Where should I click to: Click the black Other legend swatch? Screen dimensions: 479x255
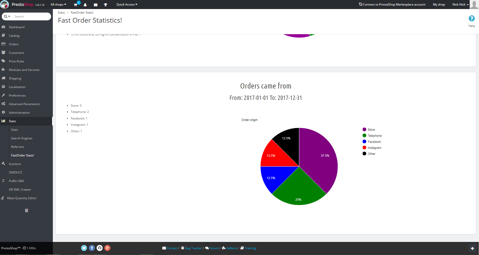click(364, 154)
